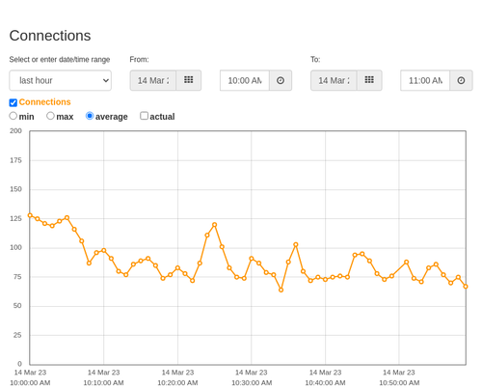The height and width of the screenshot is (389, 482).
Task: Open the To date calendar picker icon
Action: [369, 80]
